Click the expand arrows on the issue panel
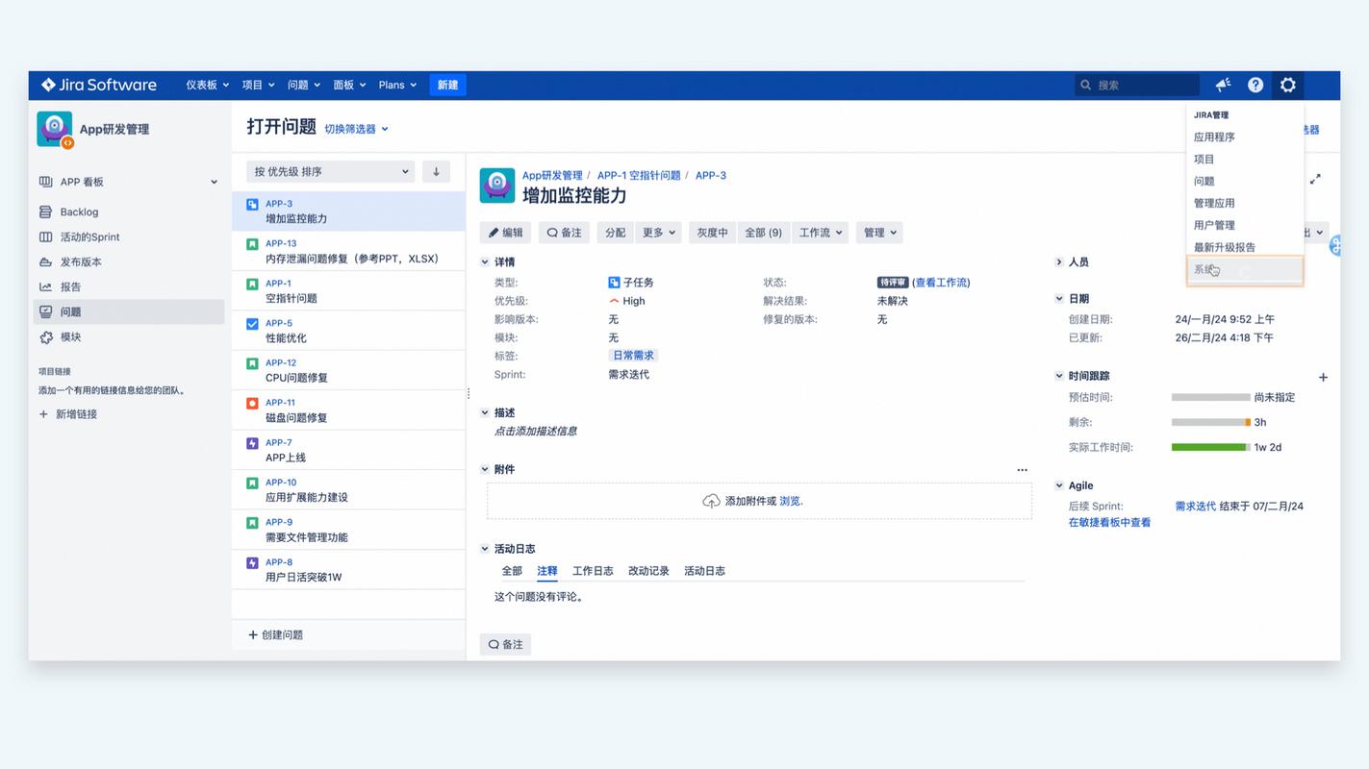 [1316, 178]
